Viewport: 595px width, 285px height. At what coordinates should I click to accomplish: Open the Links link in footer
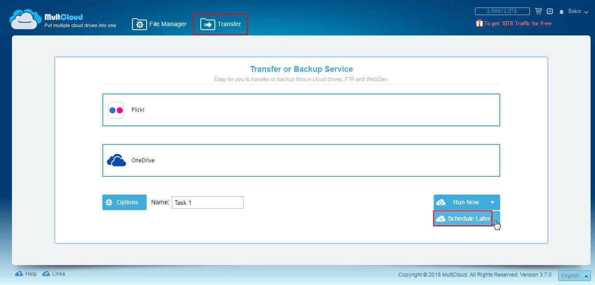[54, 274]
